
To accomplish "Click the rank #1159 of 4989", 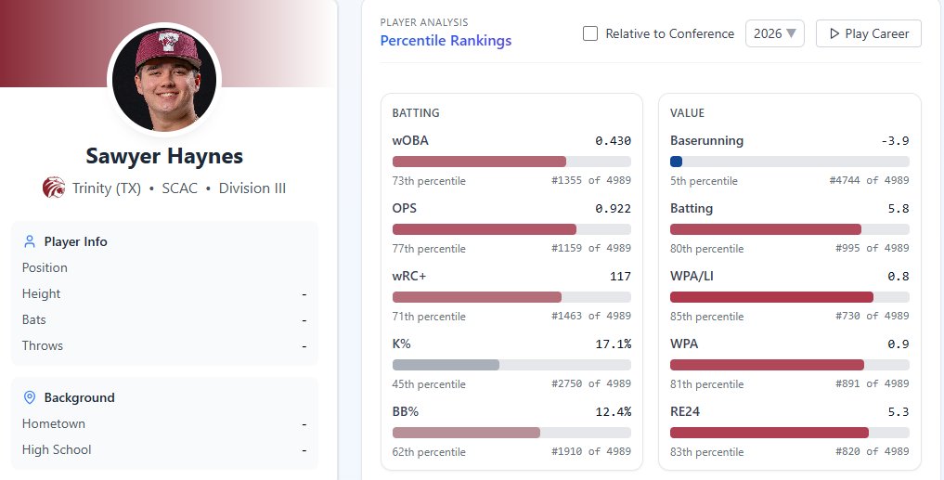I will click(x=591, y=248).
